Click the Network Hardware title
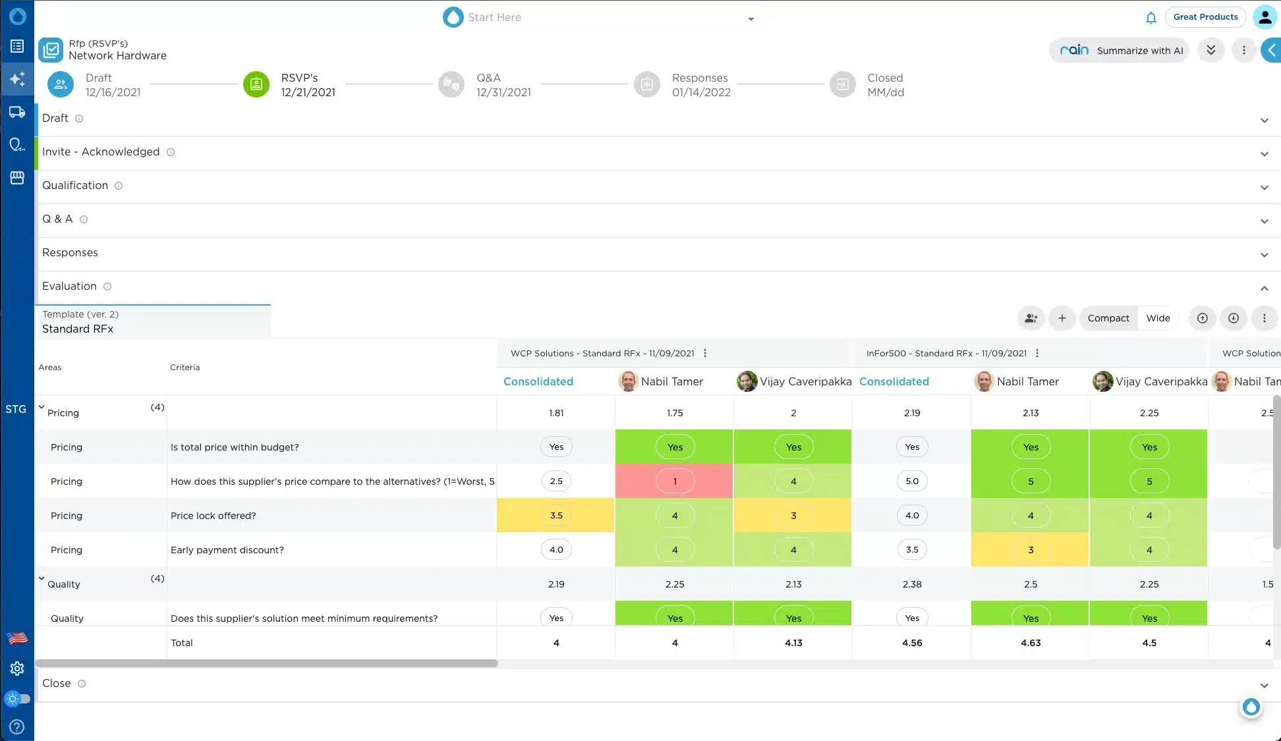 [x=117, y=56]
